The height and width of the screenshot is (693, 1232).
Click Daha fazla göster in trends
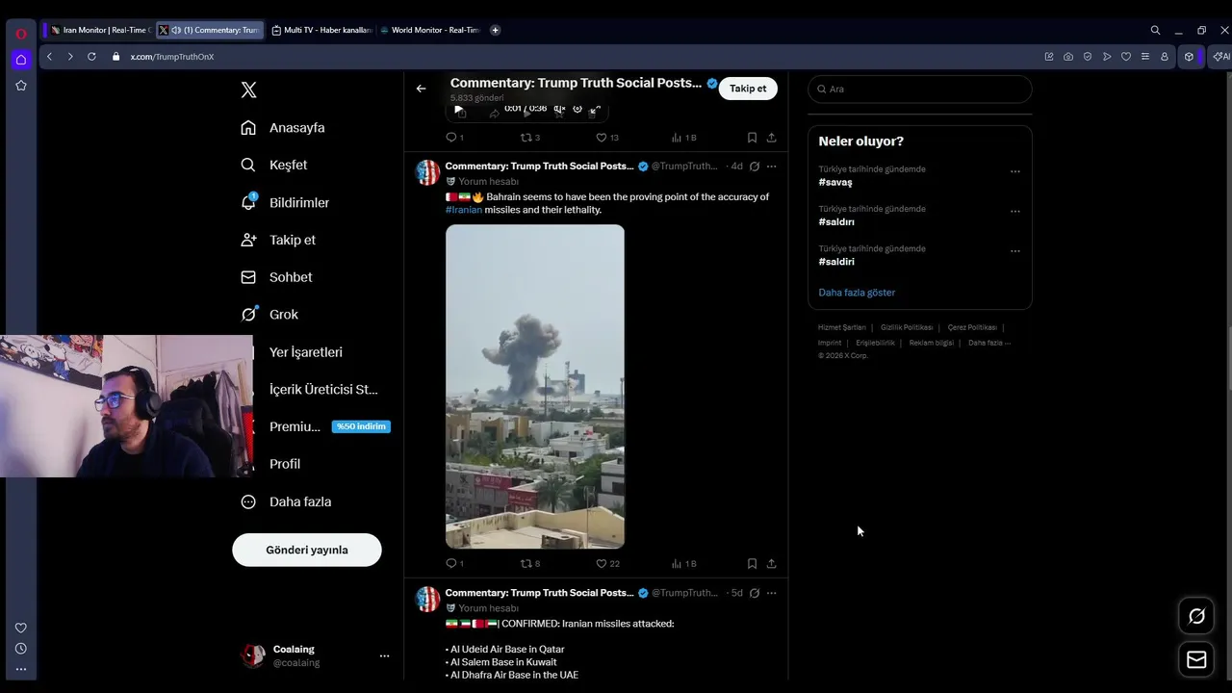[x=857, y=293]
